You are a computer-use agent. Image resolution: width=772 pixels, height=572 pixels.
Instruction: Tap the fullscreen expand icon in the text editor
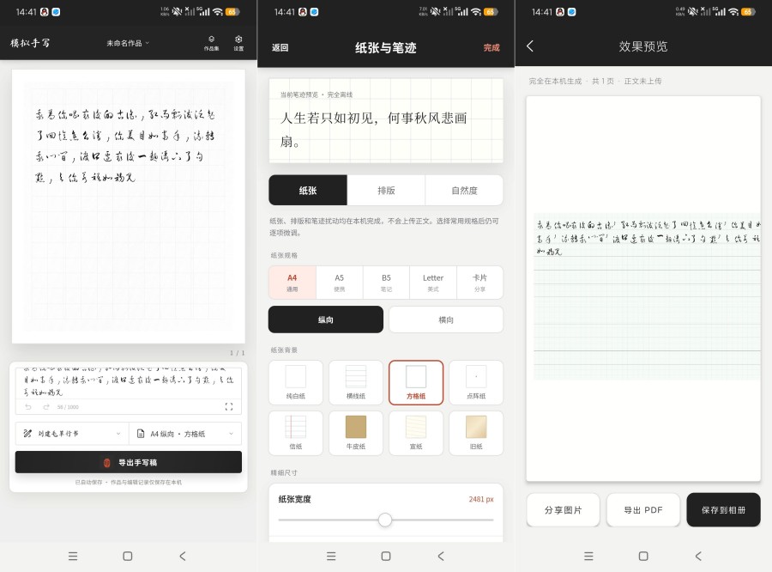coord(229,407)
